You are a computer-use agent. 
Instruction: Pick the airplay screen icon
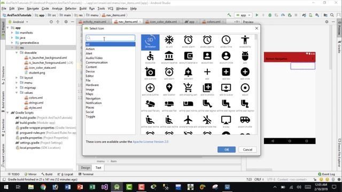click(x=226, y=120)
